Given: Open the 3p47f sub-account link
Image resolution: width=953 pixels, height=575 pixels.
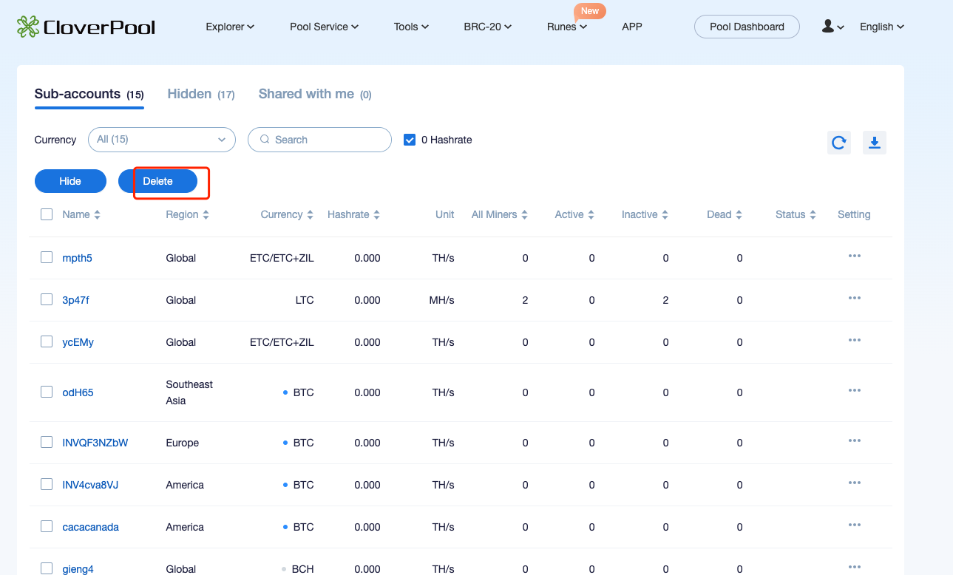Looking at the screenshot, I should point(75,300).
